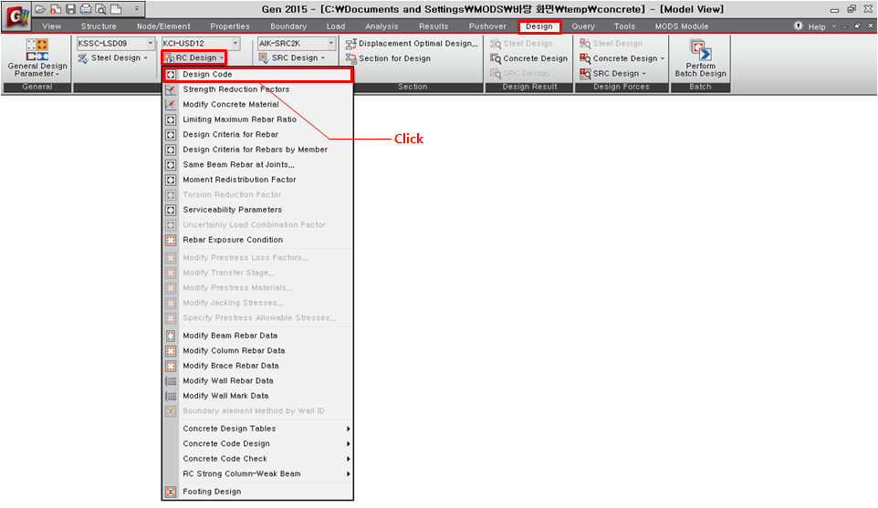
Task: Open the KSSC-LSD09 steel code dropdown
Action: tap(150, 43)
